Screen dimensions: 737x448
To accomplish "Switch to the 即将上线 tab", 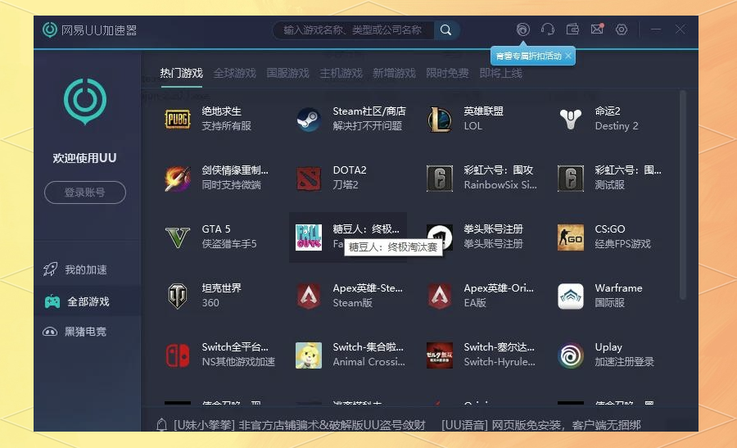I will coord(501,74).
